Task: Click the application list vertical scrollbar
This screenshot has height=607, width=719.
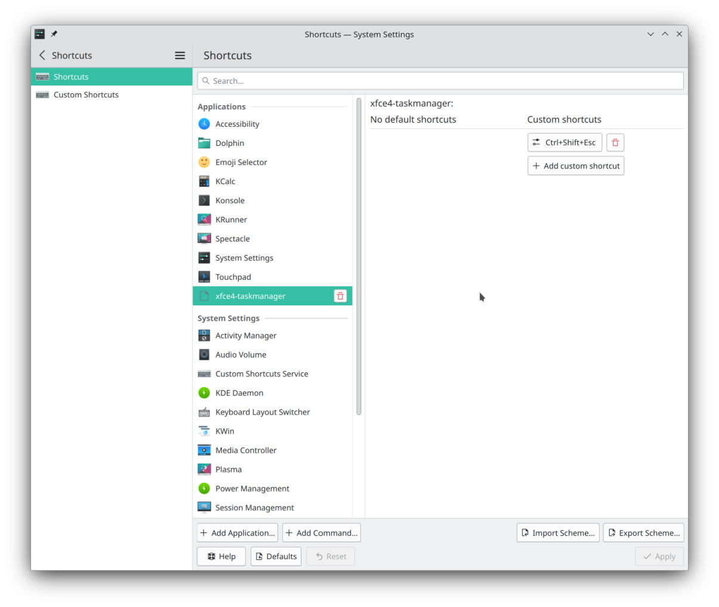Action: (x=359, y=256)
